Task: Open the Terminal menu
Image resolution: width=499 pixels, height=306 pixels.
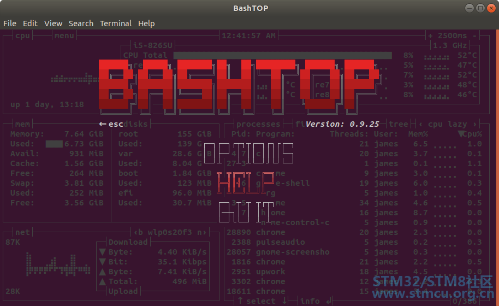Action: (x=116, y=23)
